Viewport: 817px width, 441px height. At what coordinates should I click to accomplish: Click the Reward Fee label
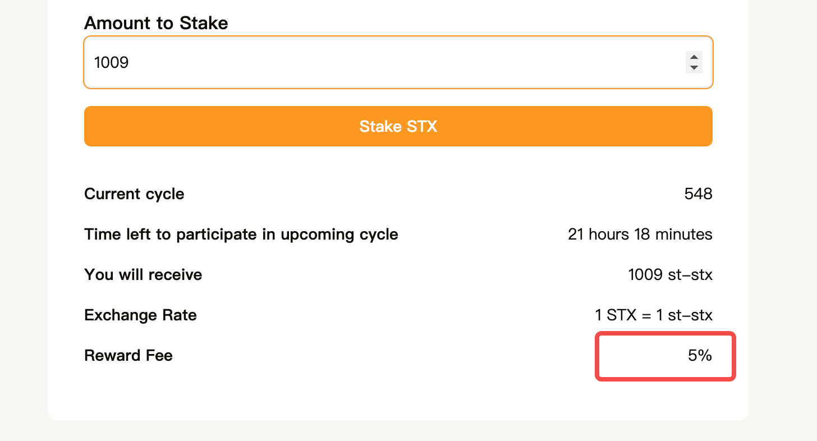tap(128, 356)
